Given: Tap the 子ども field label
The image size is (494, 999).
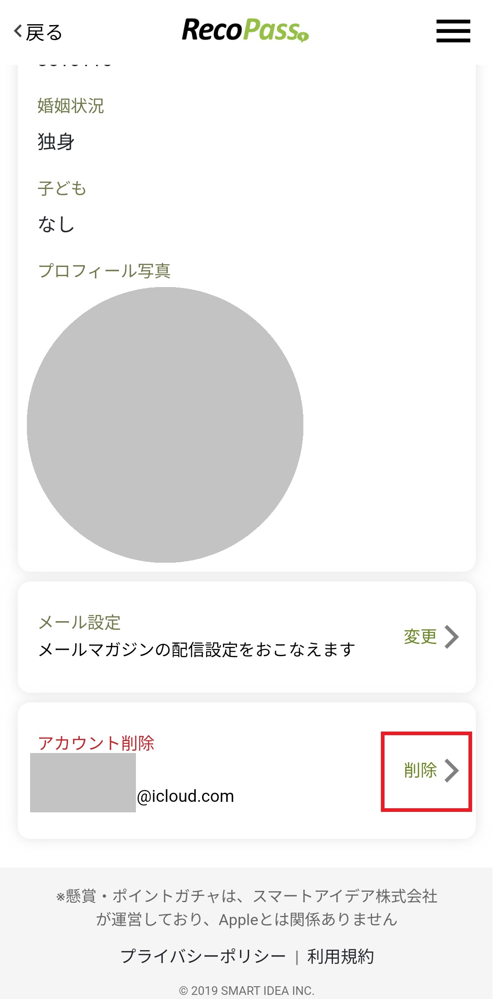Looking at the screenshot, I should pyautogui.click(x=62, y=188).
